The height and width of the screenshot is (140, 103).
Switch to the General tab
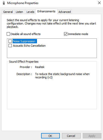tap(8, 12)
